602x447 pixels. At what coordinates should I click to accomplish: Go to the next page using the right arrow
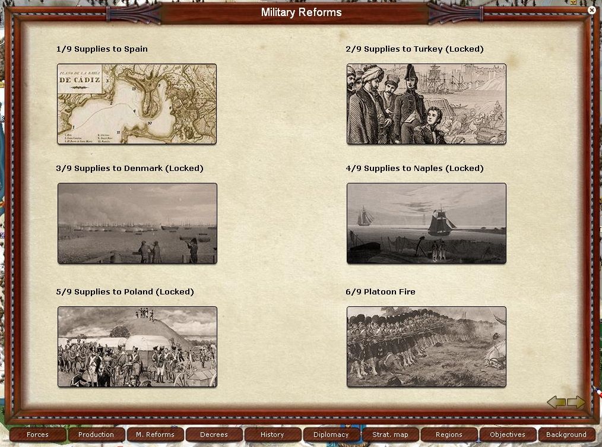click(576, 402)
